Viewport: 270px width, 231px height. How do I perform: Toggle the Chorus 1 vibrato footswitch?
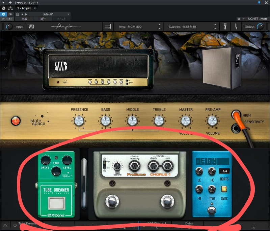pyautogui.click(x=167, y=201)
